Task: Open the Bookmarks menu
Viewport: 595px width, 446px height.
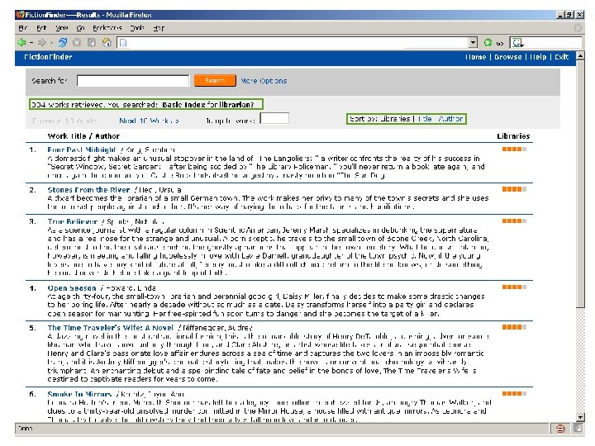Action: 107,28
